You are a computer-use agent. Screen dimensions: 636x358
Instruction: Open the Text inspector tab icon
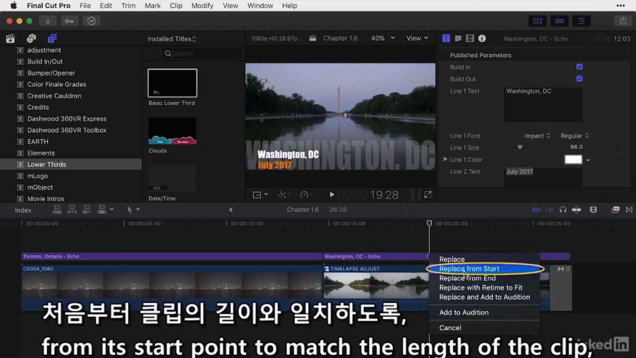[x=446, y=38]
